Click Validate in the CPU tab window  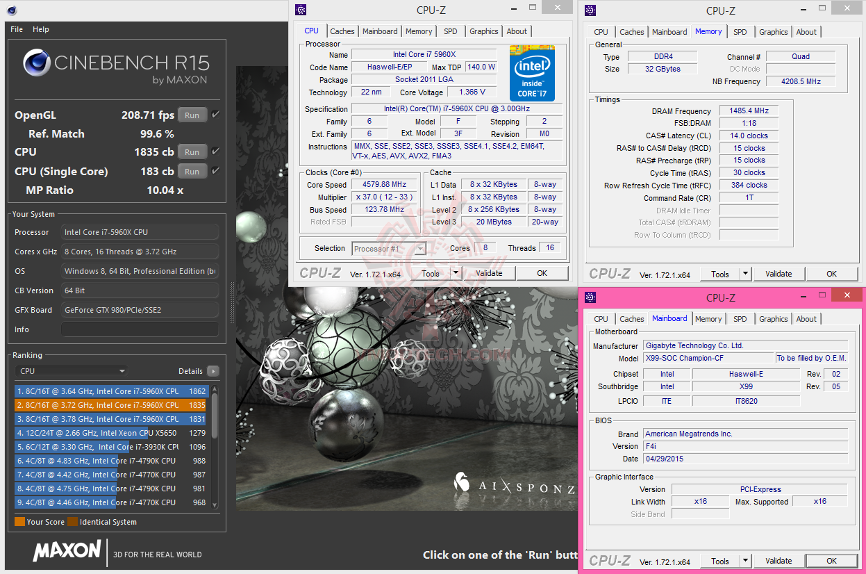[x=489, y=273]
